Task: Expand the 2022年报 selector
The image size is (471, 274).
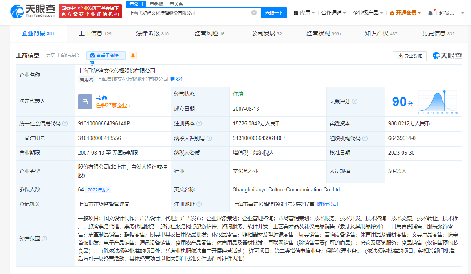Action: (98, 190)
